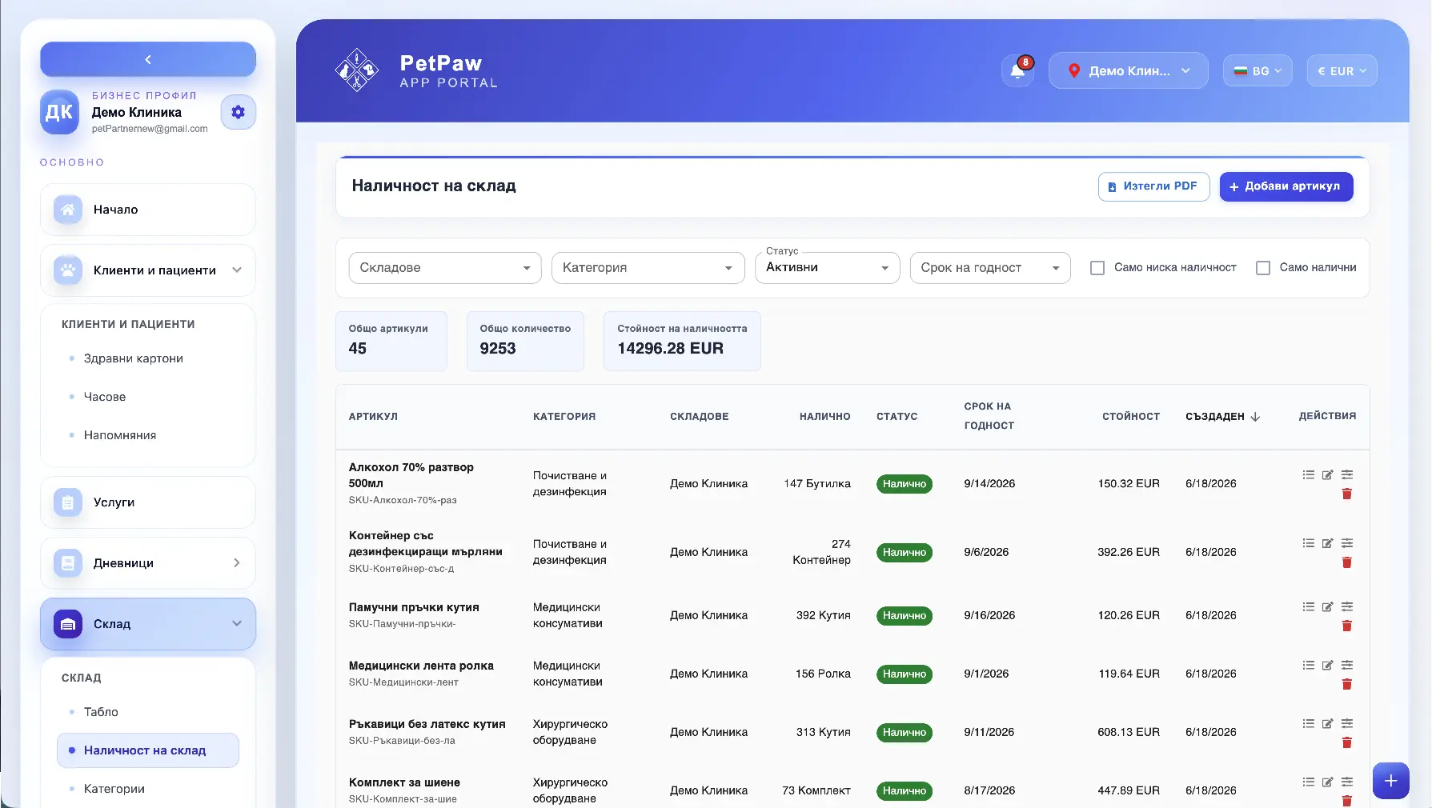Collapse the Склад sidebar menu
The height and width of the screenshot is (808, 1432).
148,624
